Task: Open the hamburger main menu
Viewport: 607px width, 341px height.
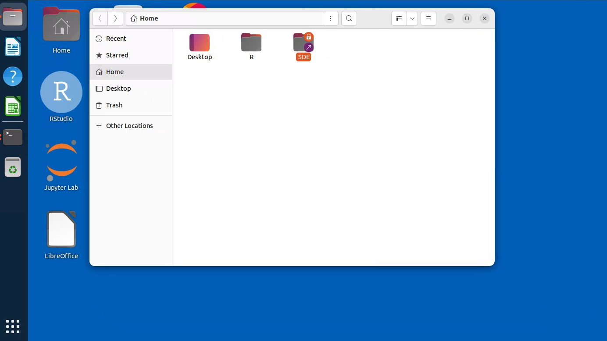Action: (428, 18)
